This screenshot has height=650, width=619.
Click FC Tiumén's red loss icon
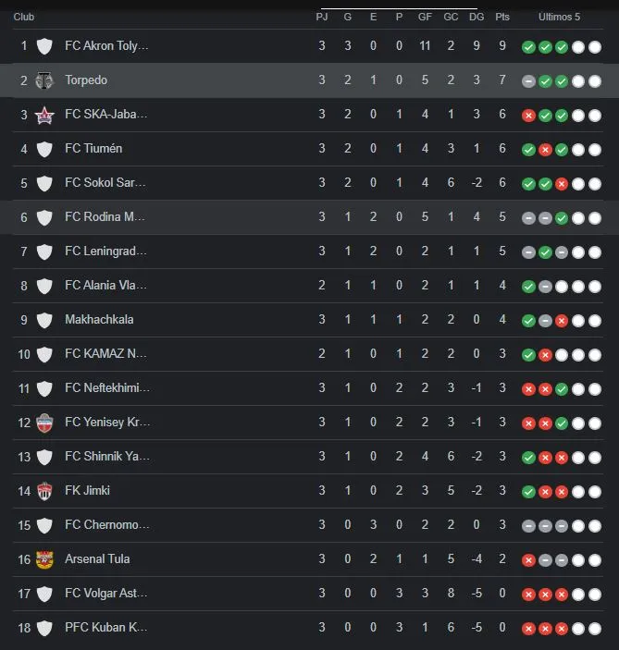coord(545,150)
